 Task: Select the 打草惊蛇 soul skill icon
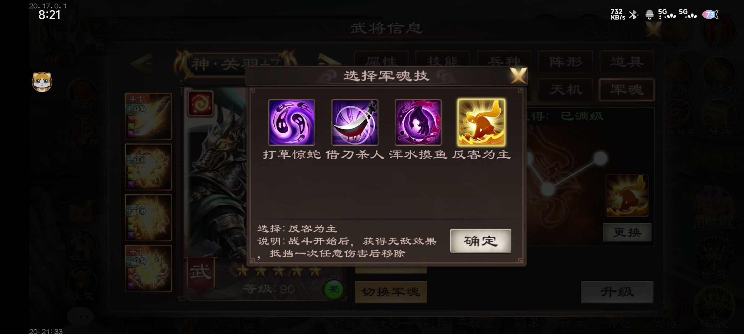tap(291, 122)
